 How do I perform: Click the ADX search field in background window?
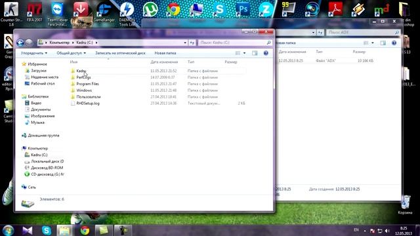point(363,32)
